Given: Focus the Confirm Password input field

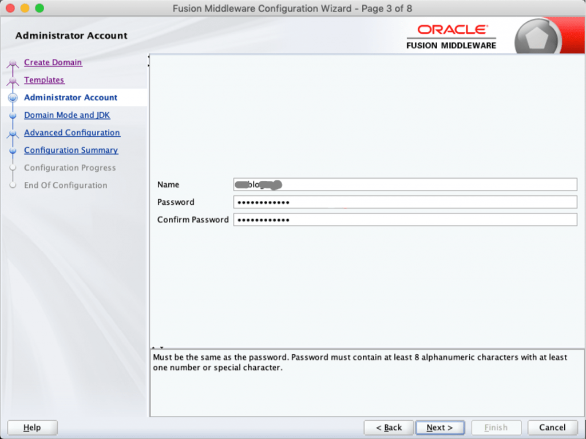Looking at the screenshot, I should (405, 220).
